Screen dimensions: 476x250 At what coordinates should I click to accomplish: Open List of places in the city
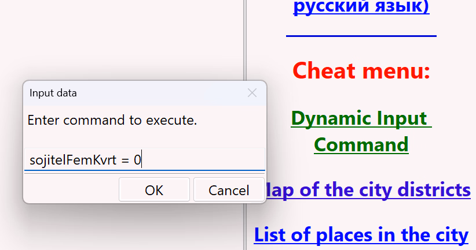(361, 235)
